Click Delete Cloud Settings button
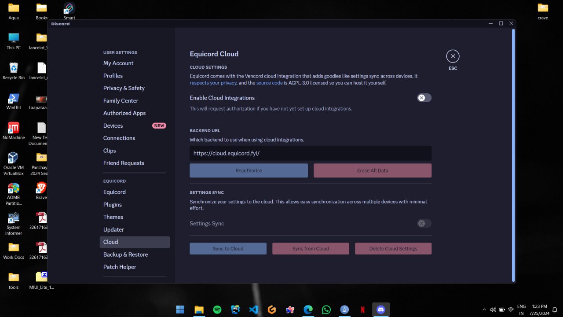Viewport: 563px width, 317px height. [393, 249]
